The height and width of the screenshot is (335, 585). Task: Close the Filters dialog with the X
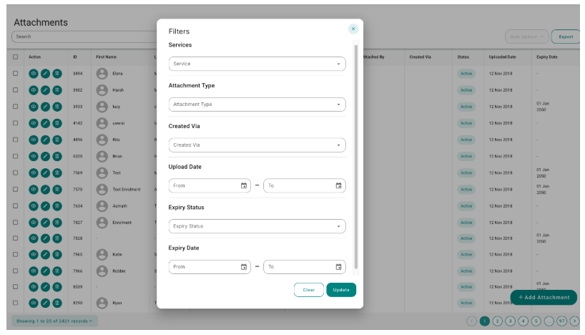tap(353, 29)
